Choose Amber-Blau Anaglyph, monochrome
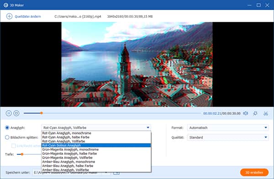 point(96,162)
